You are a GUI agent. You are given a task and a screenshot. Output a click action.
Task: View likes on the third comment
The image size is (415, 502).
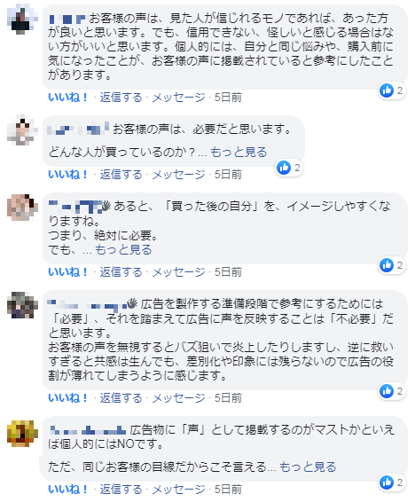(391, 265)
